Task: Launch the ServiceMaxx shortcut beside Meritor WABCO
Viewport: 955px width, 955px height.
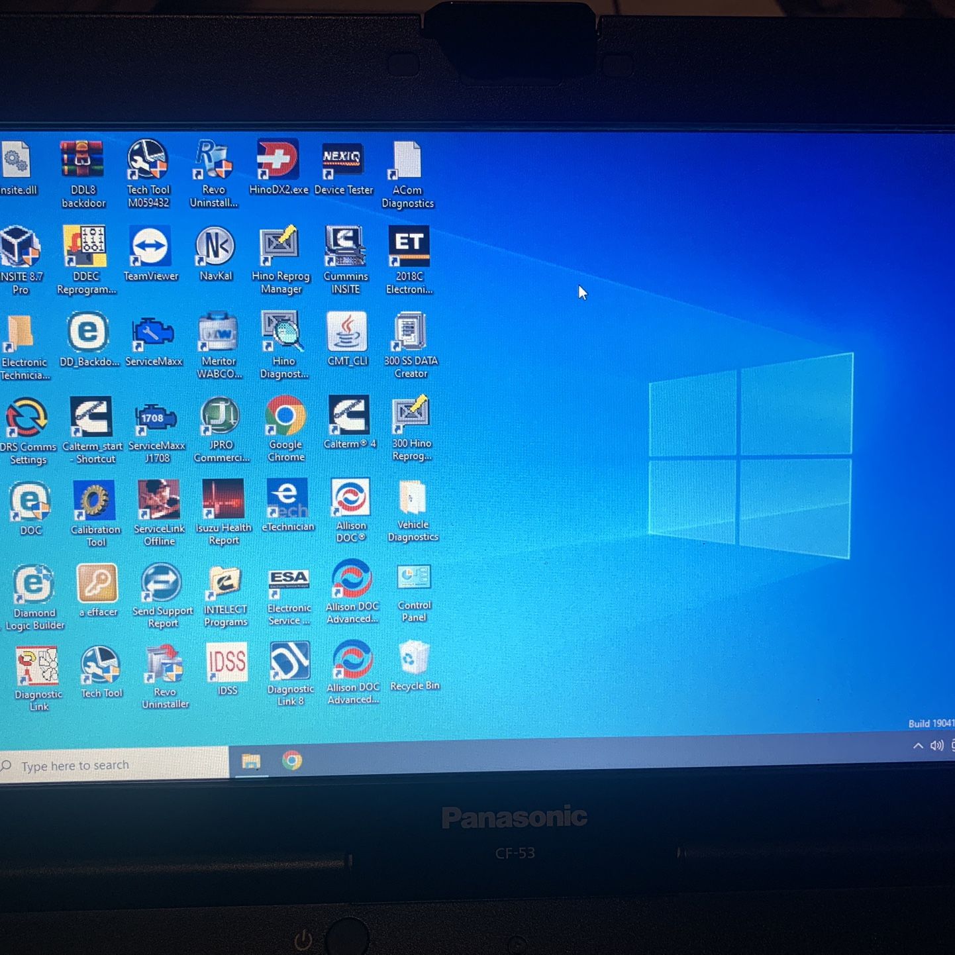Action: tap(152, 332)
